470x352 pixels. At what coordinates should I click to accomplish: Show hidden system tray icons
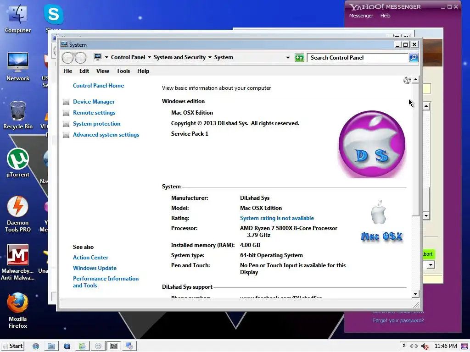click(404, 346)
